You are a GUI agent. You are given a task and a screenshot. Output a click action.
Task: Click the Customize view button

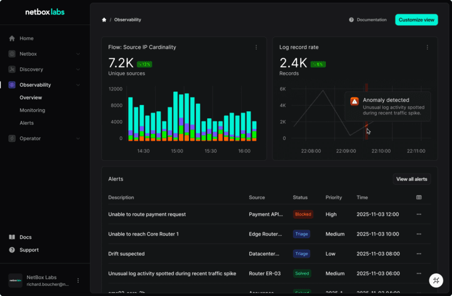click(x=416, y=20)
